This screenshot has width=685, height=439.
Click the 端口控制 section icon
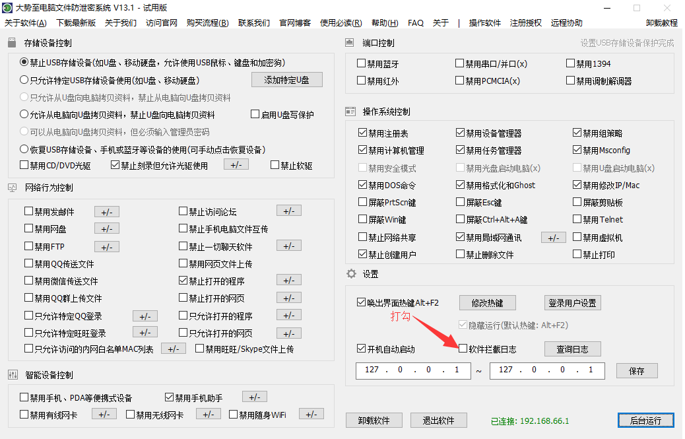pyautogui.click(x=350, y=44)
